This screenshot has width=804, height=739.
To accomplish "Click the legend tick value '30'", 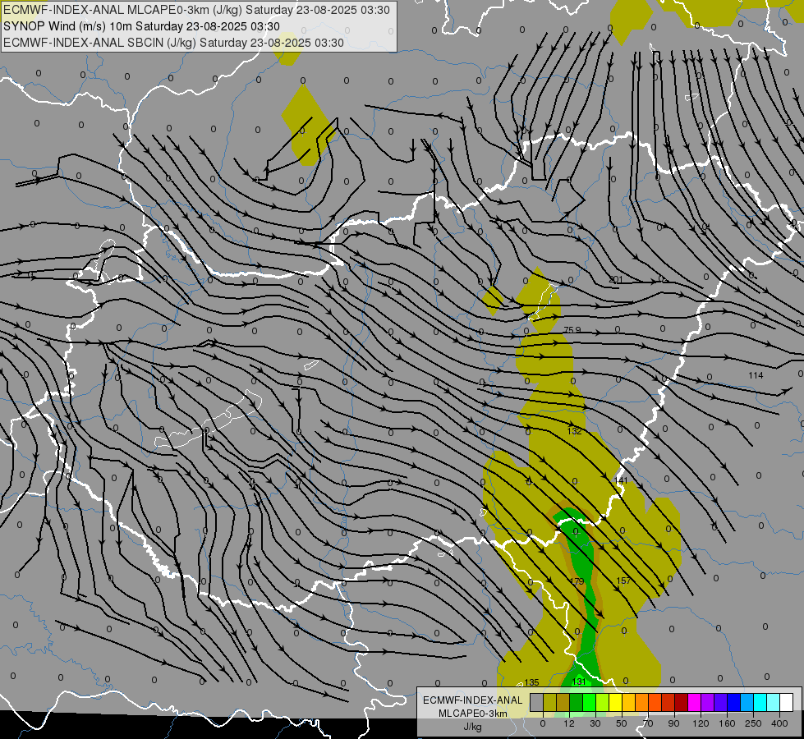I will pos(595,723).
